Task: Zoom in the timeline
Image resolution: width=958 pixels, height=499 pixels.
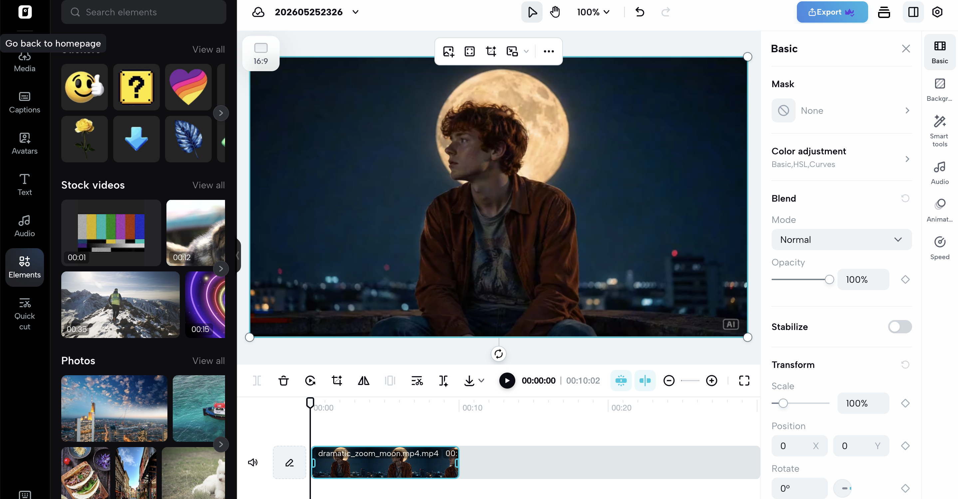Action: click(711, 381)
